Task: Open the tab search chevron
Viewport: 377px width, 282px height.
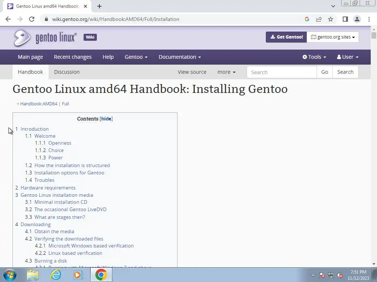Action: 333,6
